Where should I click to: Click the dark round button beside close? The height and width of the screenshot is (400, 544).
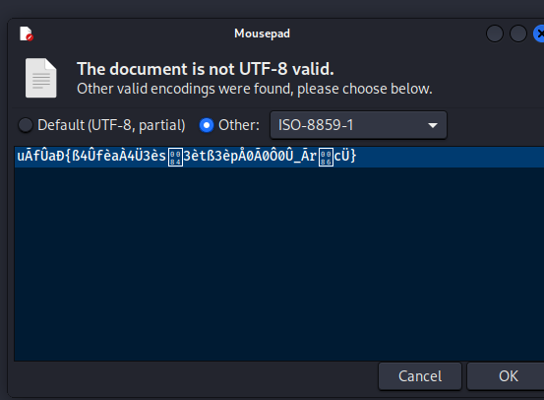tap(518, 33)
